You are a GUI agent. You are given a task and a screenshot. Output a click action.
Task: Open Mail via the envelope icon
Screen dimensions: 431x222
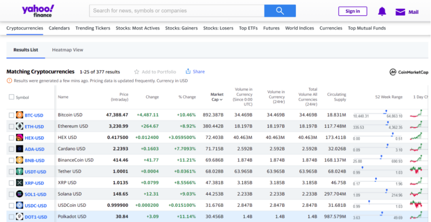(400, 12)
